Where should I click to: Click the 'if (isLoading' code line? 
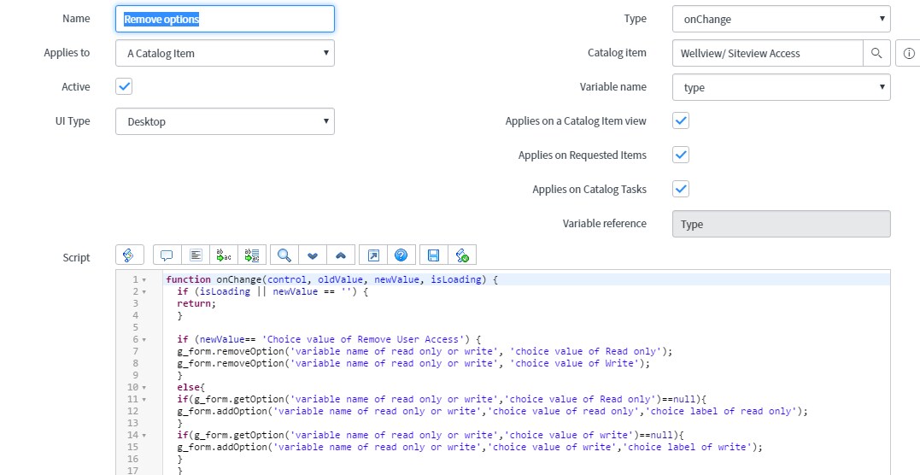pos(272,291)
